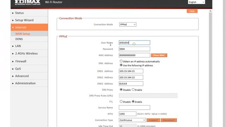Image resolution: width=226 pixels, height=127 pixels.
Task: Click the PPPoE section heading
Action: coord(63,36)
